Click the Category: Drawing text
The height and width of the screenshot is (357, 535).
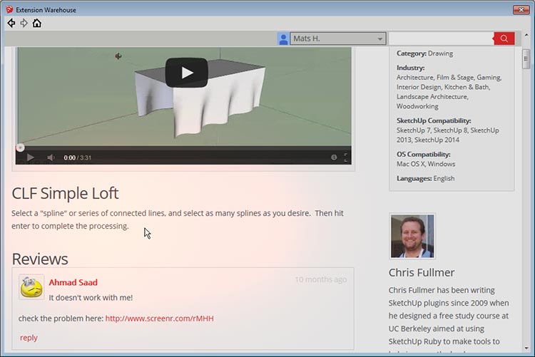[x=425, y=53]
